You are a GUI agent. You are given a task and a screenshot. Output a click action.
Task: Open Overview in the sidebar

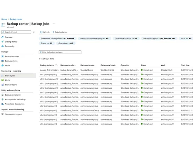pyautogui.click(x=9, y=37)
